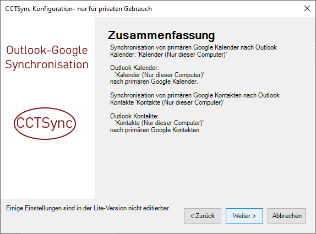The image size is (316, 234).
Task: Go back with the < Zurück button
Action: tap(203, 216)
